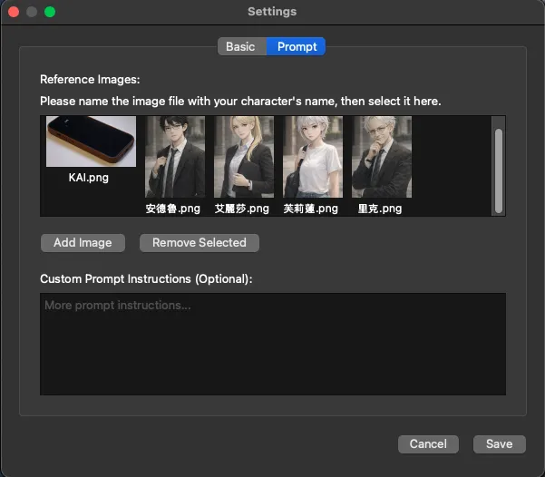
Task: Cancel the settings dialog
Action: (428, 443)
